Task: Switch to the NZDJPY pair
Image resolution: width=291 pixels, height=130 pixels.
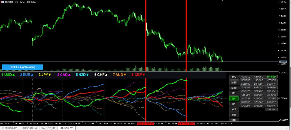Action: coord(271,106)
